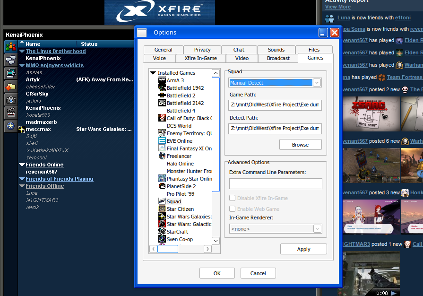Click the Battlefield 1942 game icon
This screenshot has height=296, width=423.
point(162,87)
